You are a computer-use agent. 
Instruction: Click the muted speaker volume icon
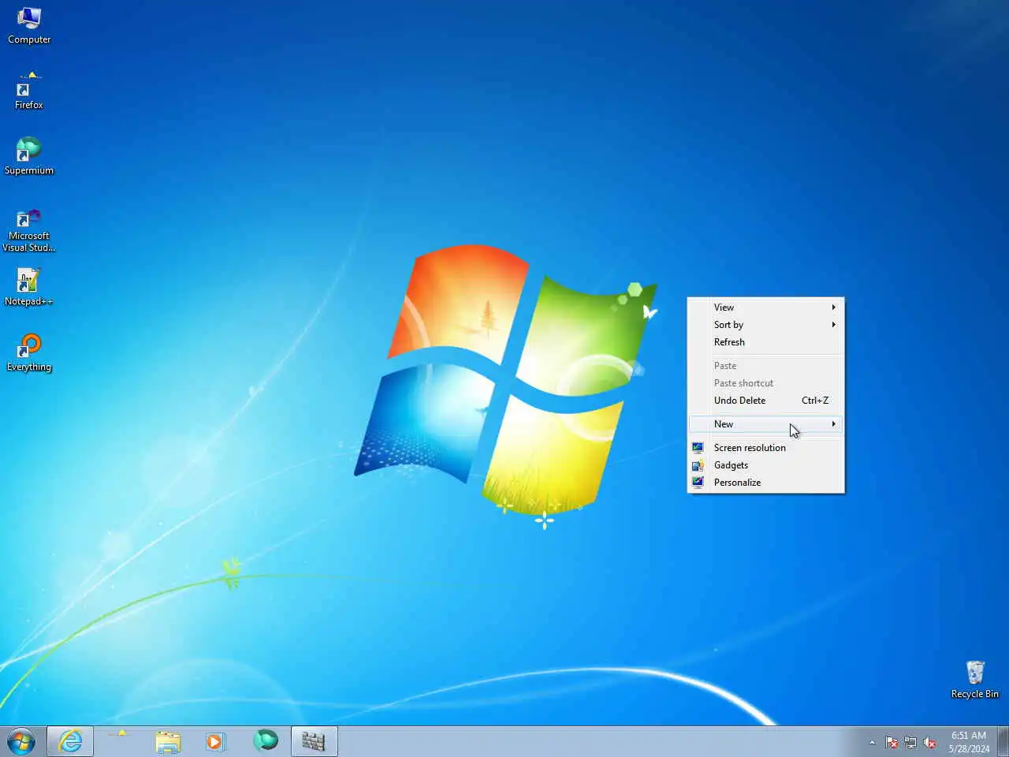pyautogui.click(x=930, y=742)
